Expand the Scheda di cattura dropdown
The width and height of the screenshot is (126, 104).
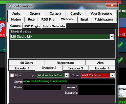(x=112, y=37)
